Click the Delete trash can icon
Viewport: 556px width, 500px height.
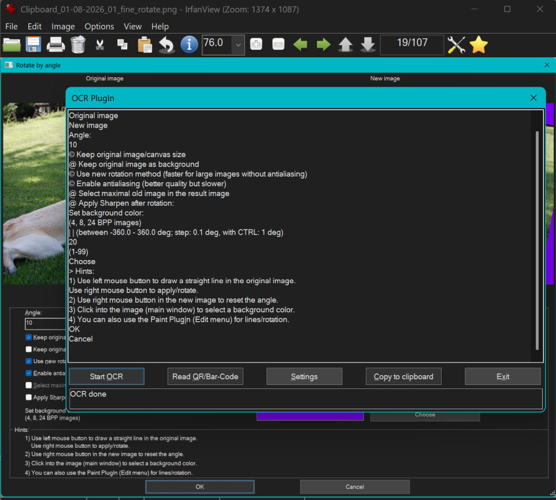[x=77, y=45]
